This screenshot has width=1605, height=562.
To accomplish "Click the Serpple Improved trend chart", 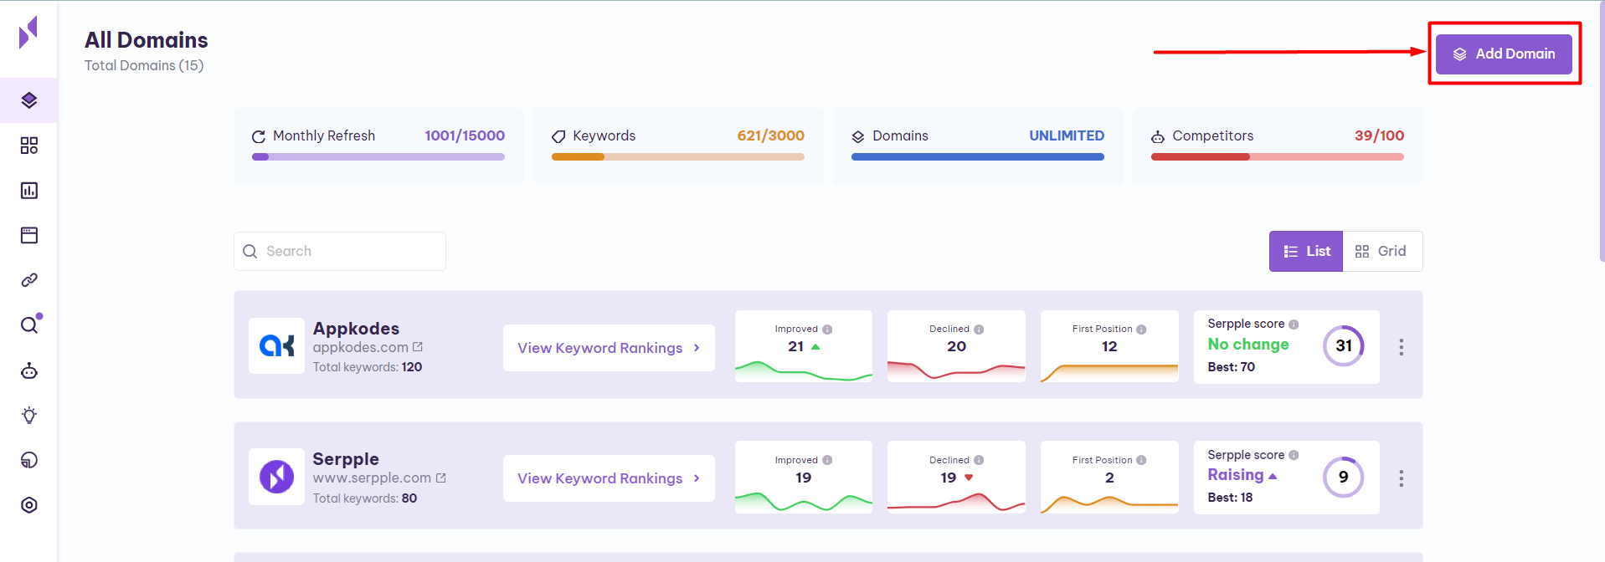I will pos(804,502).
